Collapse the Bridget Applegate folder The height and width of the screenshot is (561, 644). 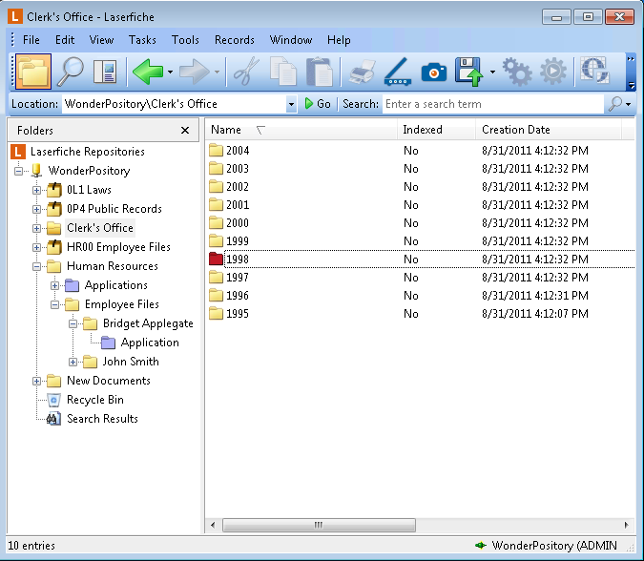coord(73,323)
